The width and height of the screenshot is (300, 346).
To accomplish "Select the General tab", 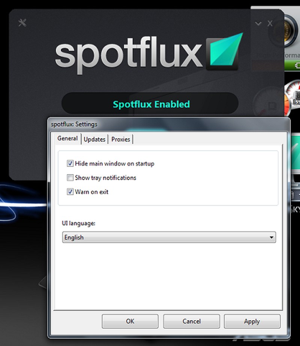I will click(67, 138).
